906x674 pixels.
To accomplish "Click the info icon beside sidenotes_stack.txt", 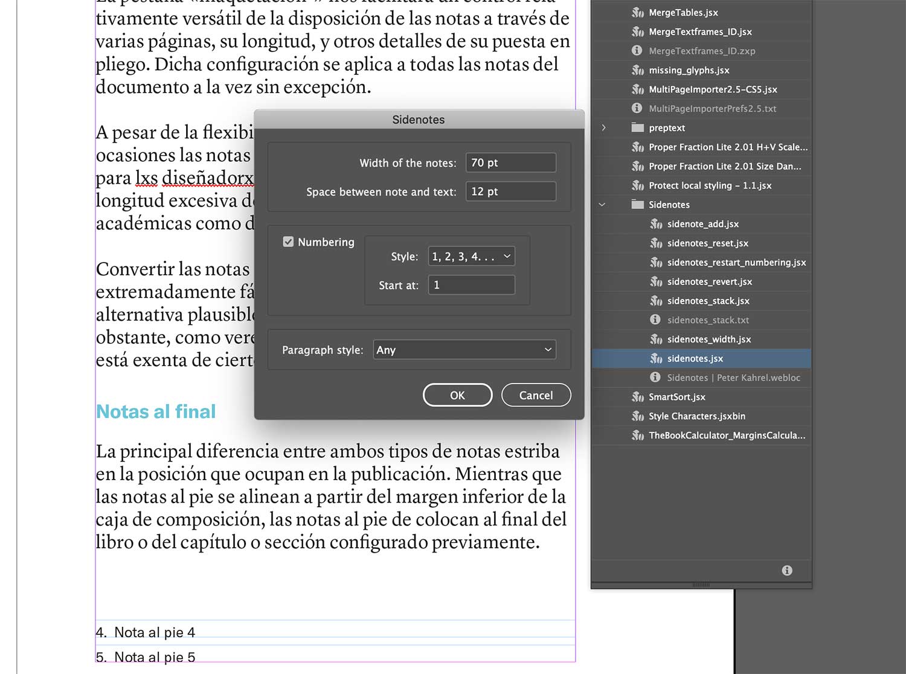I will point(655,319).
